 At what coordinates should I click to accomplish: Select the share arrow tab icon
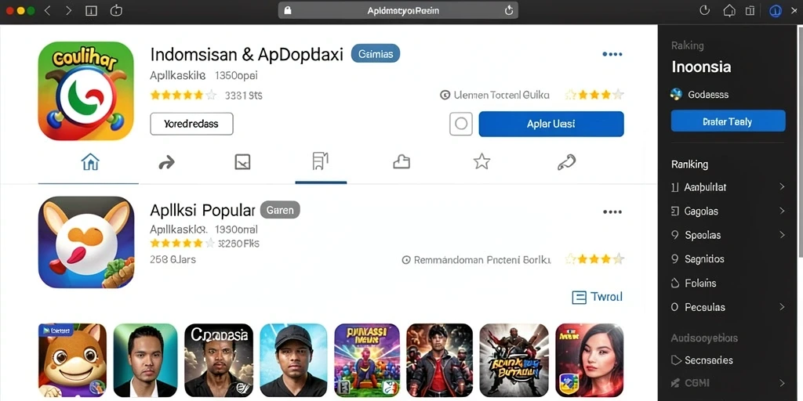coord(166,163)
